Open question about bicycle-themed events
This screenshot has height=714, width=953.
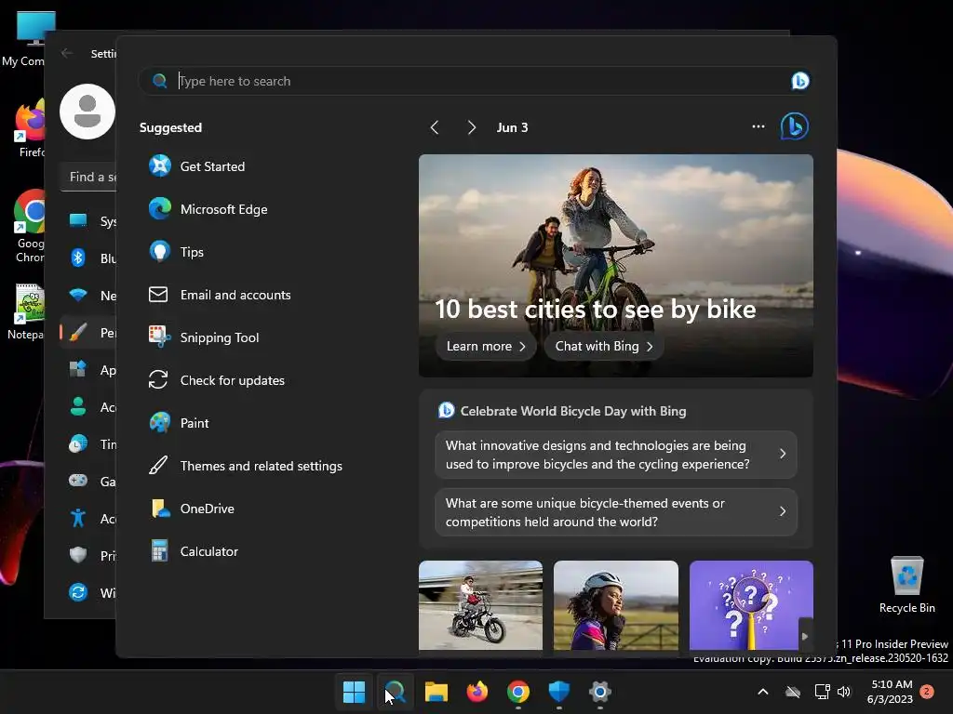click(x=616, y=512)
